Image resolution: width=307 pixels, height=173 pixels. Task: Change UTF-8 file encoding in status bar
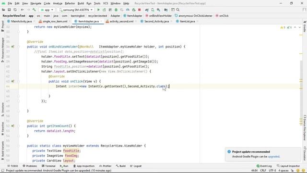pyautogui.click(x=272, y=171)
